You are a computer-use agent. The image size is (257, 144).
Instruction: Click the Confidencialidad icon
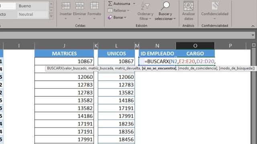(215, 6)
